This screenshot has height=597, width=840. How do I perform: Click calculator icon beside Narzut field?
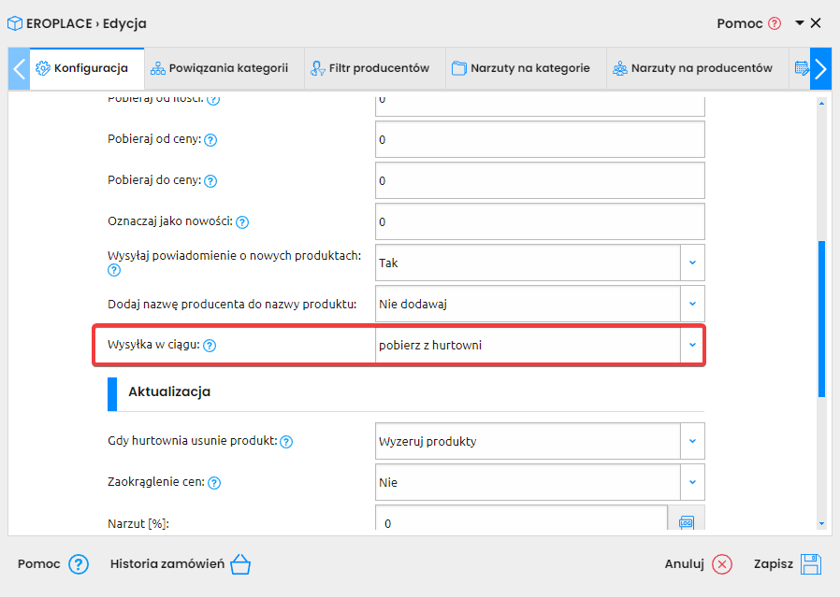click(687, 521)
